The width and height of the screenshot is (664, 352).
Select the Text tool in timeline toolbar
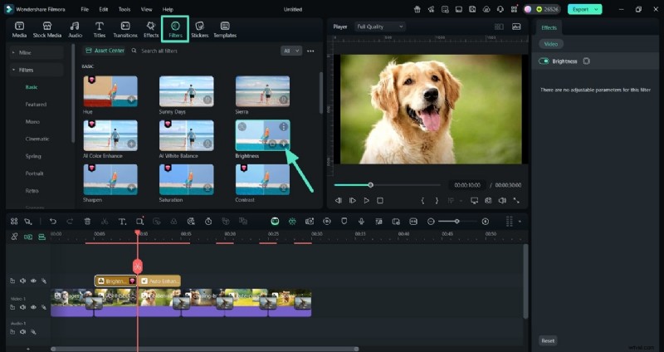coord(121,222)
